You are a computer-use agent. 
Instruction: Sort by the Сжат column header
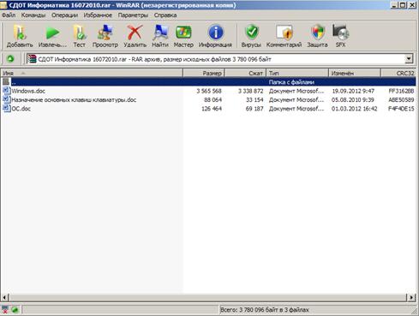click(246, 73)
